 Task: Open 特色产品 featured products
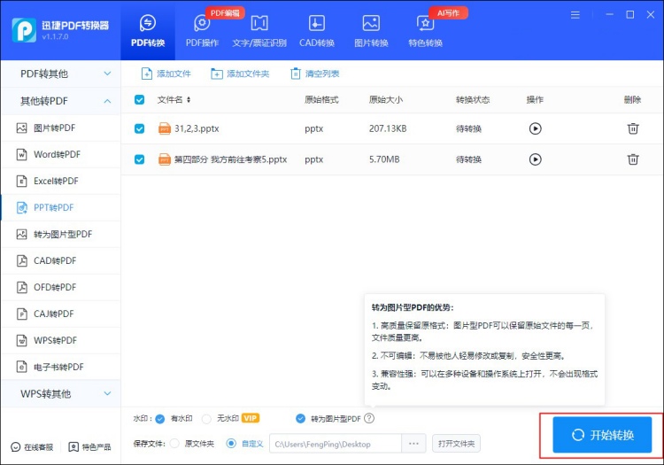coord(89,446)
